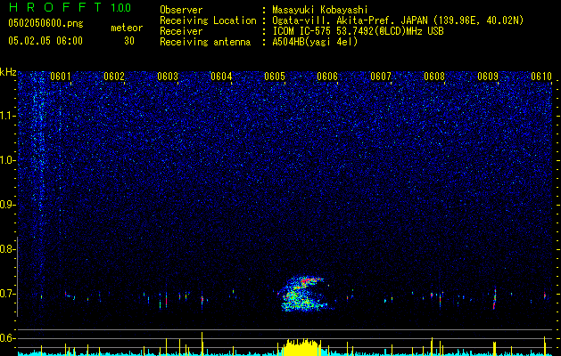
Task: Click the 0605 time marker
Action: 274,77
